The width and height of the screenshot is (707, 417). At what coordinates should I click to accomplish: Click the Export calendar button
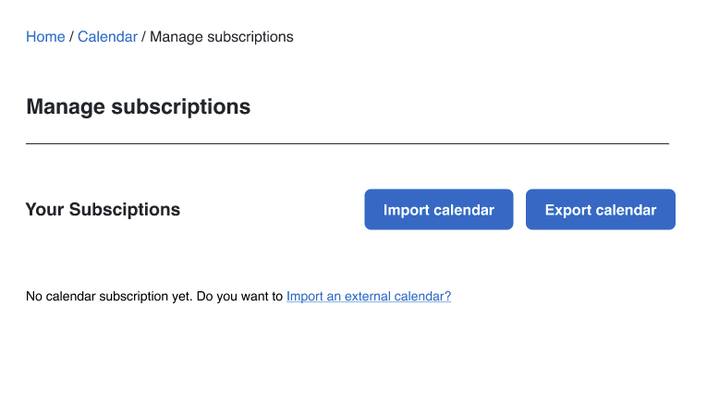pyautogui.click(x=601, y=209)
